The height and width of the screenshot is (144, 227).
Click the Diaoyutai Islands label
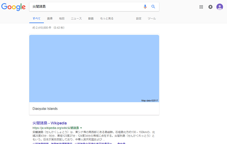(45, 109)
